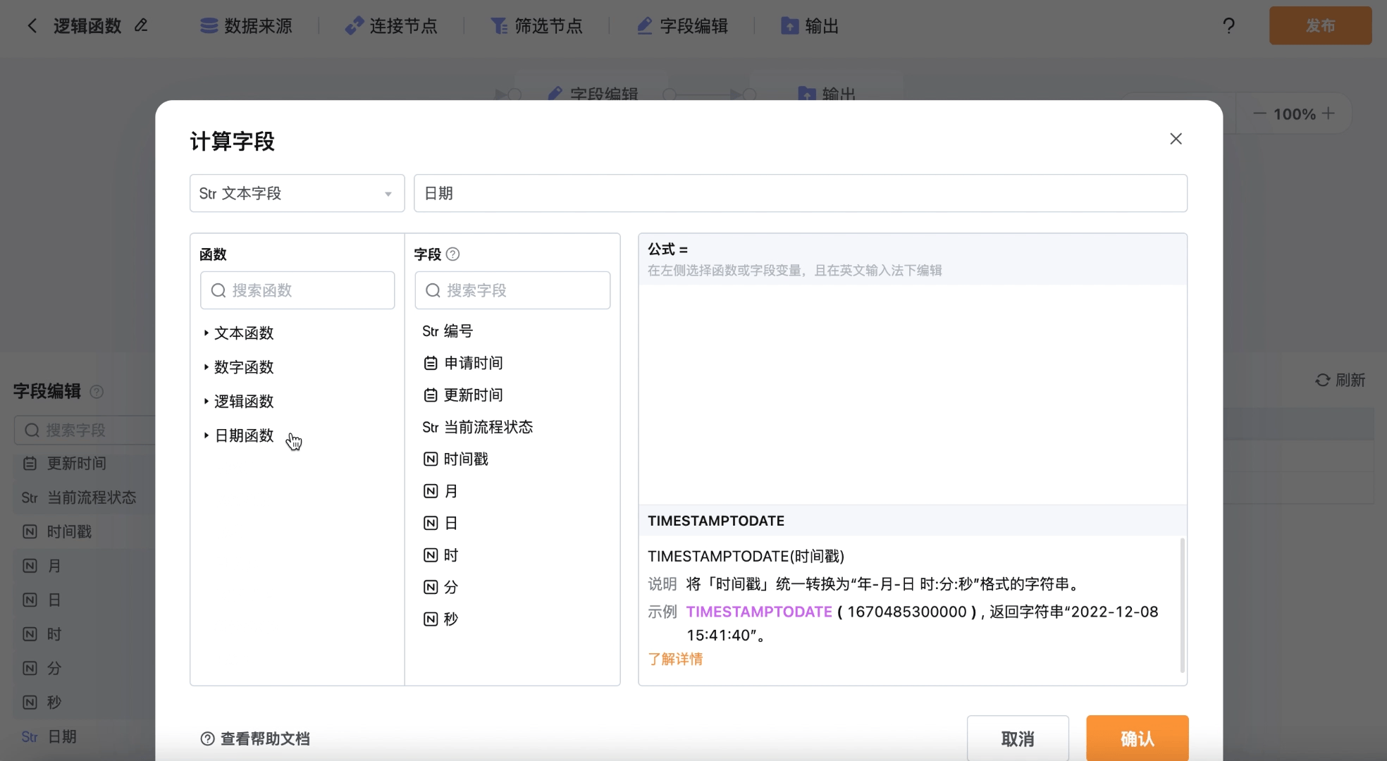1387x761 pixels.
Task: Edit the 逻辑函数 title with pencil icon
Action: point(141,25)
